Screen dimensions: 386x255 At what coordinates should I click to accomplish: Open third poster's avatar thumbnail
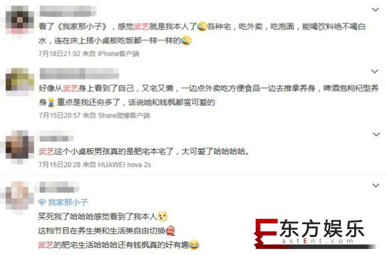[x=20, y=145]
